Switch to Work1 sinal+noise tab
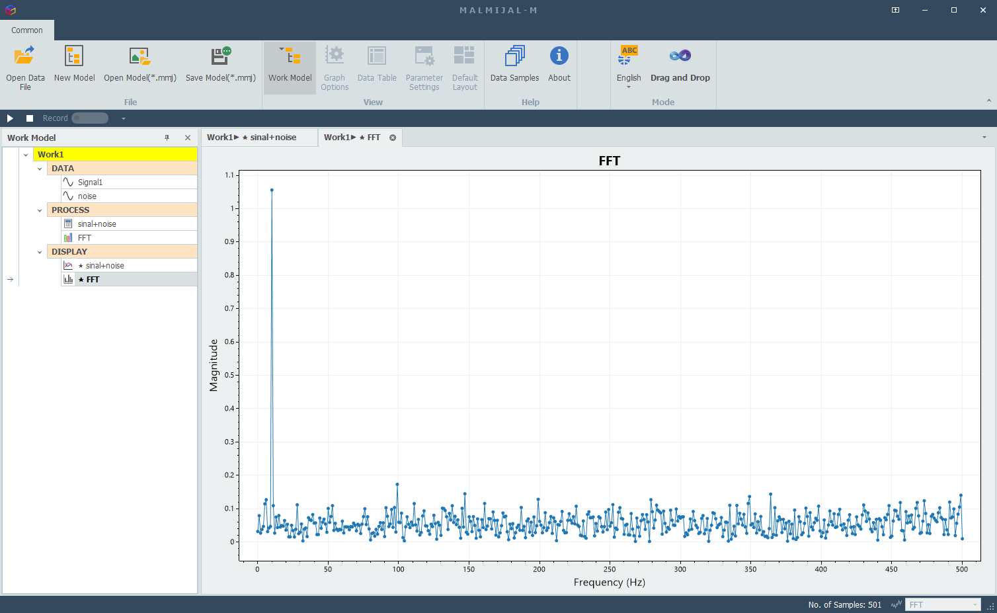 (x=259, y=138)
